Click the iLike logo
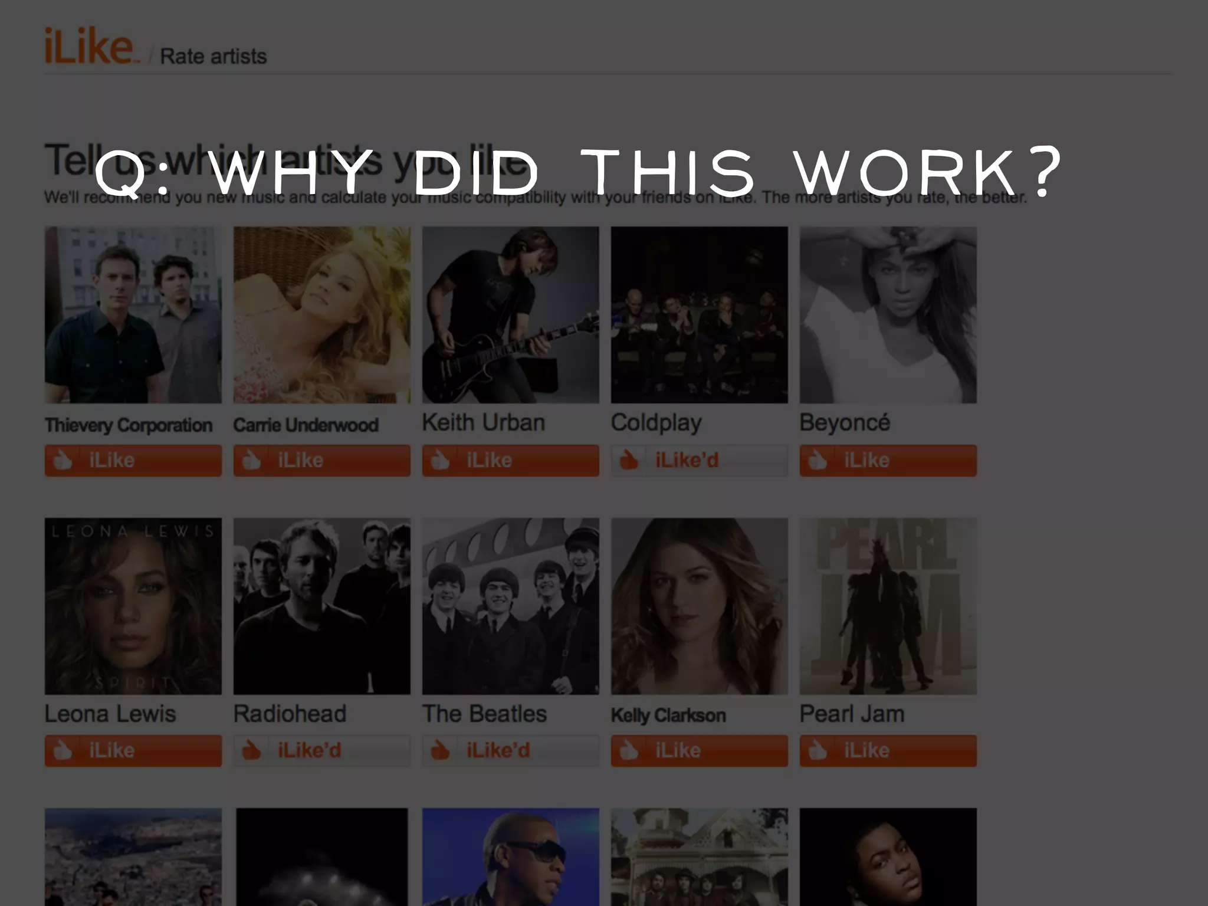Image resolution: width=1208 pixels, height=906 pixels. coord(91,46)
